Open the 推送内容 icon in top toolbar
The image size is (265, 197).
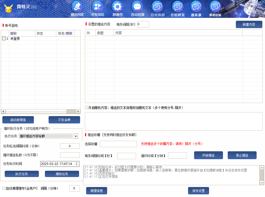[x=77, y=7]
